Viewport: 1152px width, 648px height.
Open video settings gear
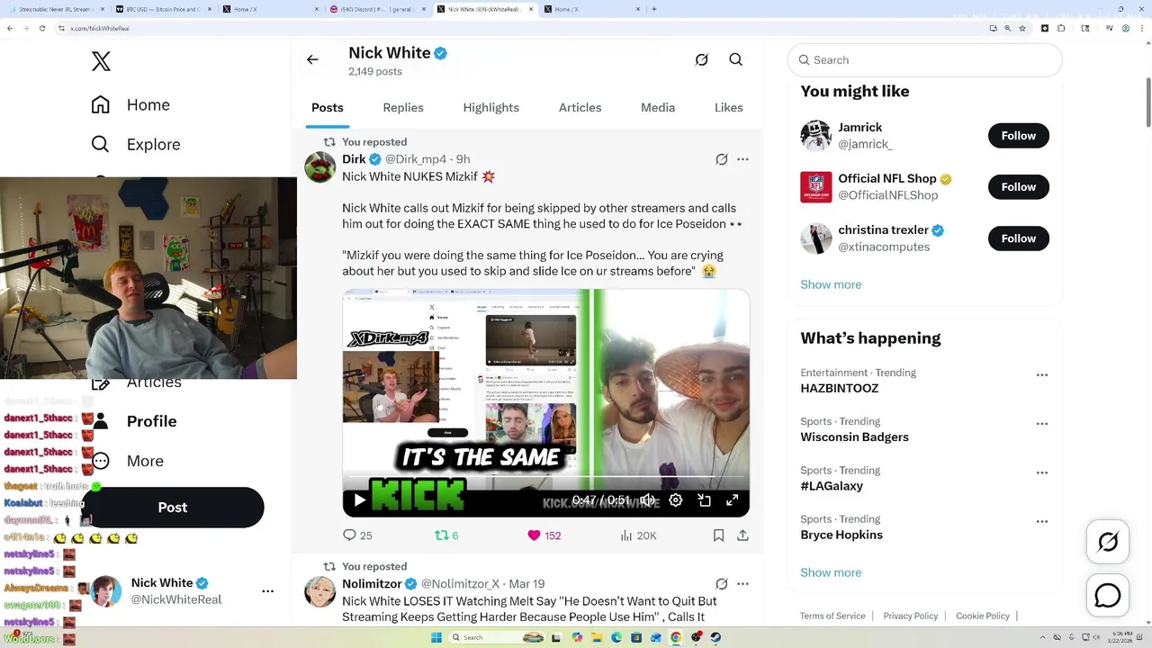(676, 500)
